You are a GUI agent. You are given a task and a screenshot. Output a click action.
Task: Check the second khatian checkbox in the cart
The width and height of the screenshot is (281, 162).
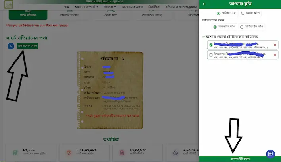click(211, 55)
